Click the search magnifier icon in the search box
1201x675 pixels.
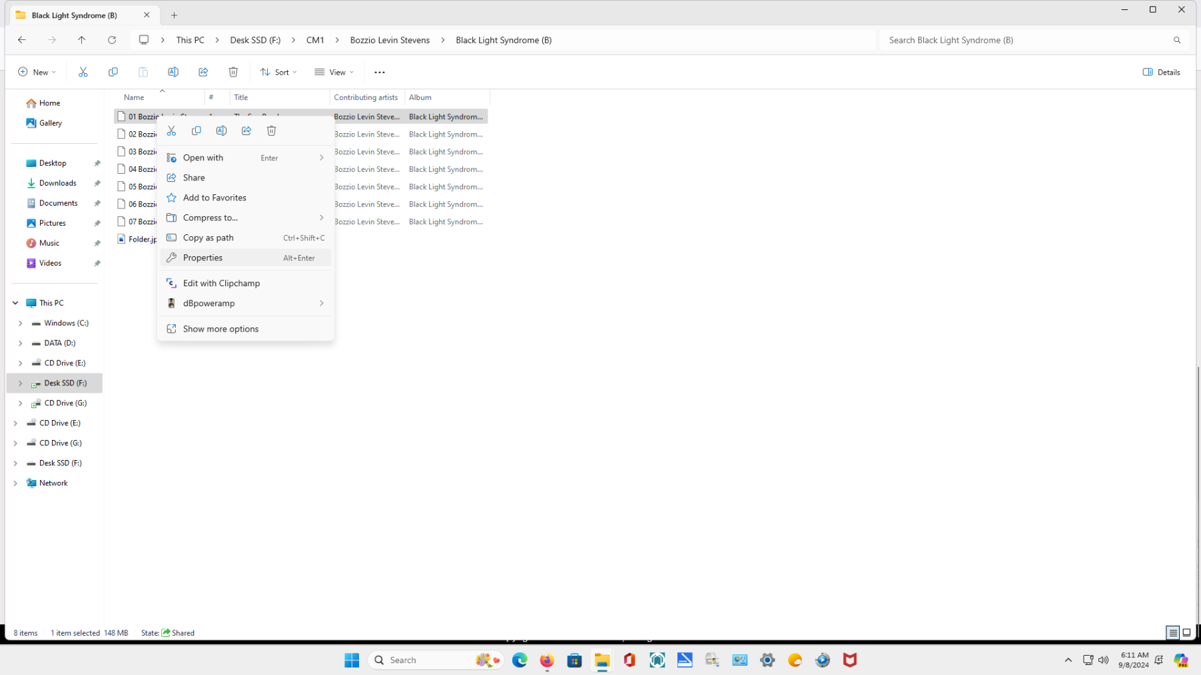pos(1177,40)
